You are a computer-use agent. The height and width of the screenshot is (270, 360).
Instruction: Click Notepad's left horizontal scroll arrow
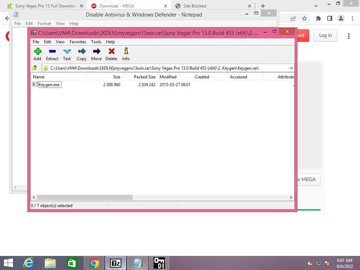[x=15, y=187]
